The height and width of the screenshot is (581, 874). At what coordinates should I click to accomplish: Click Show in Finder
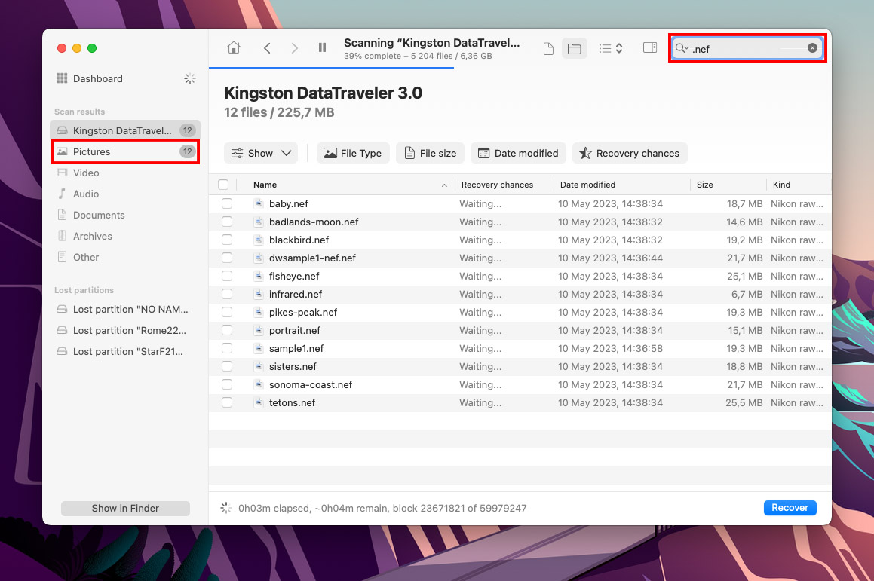125,508
